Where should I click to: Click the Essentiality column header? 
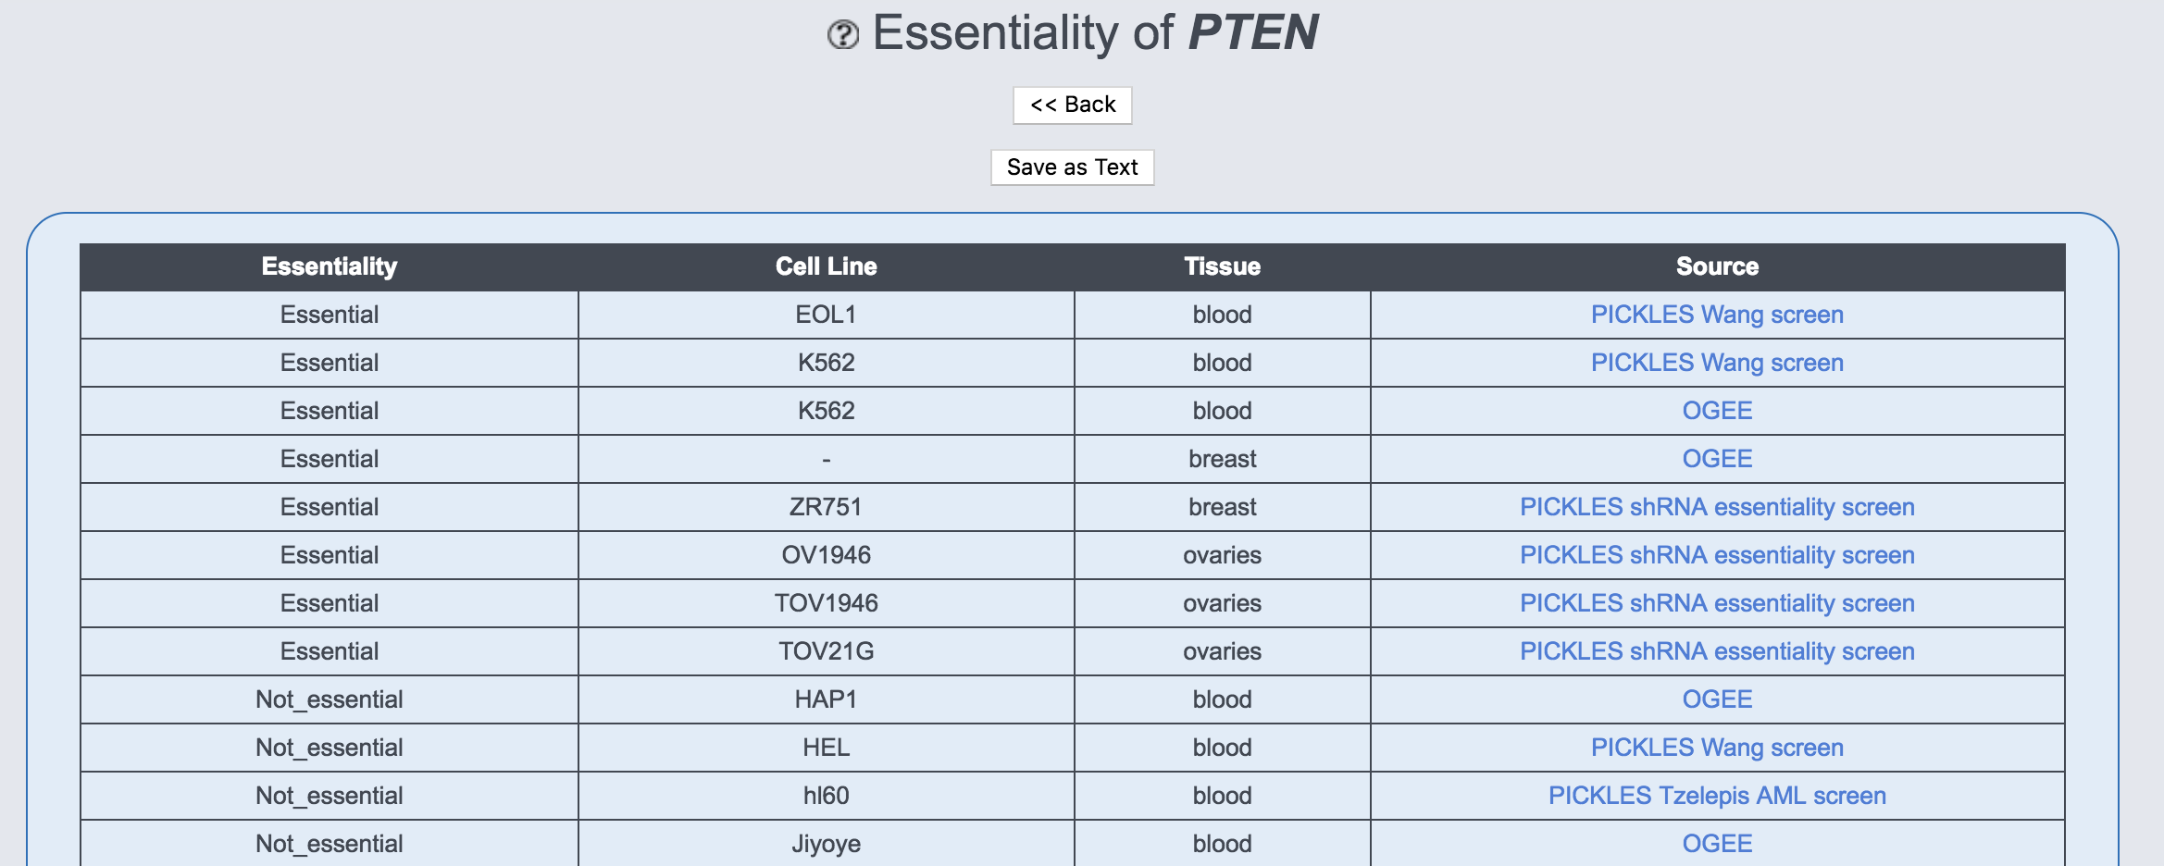pyautogui.click(x=330, y=266)
